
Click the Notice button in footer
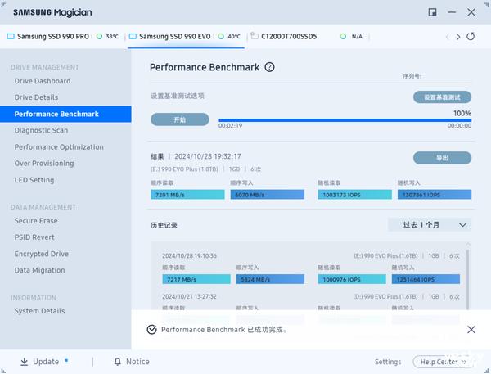pos(132,362)
